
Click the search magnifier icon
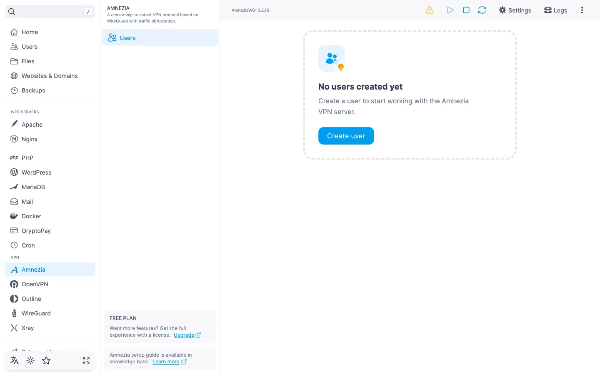click(12, 12)
